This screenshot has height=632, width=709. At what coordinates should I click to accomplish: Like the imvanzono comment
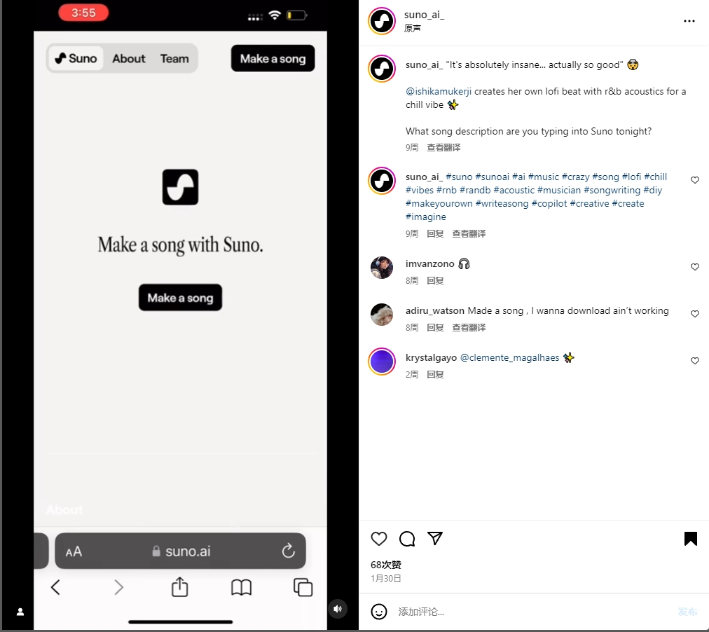(x=694, y=267)
